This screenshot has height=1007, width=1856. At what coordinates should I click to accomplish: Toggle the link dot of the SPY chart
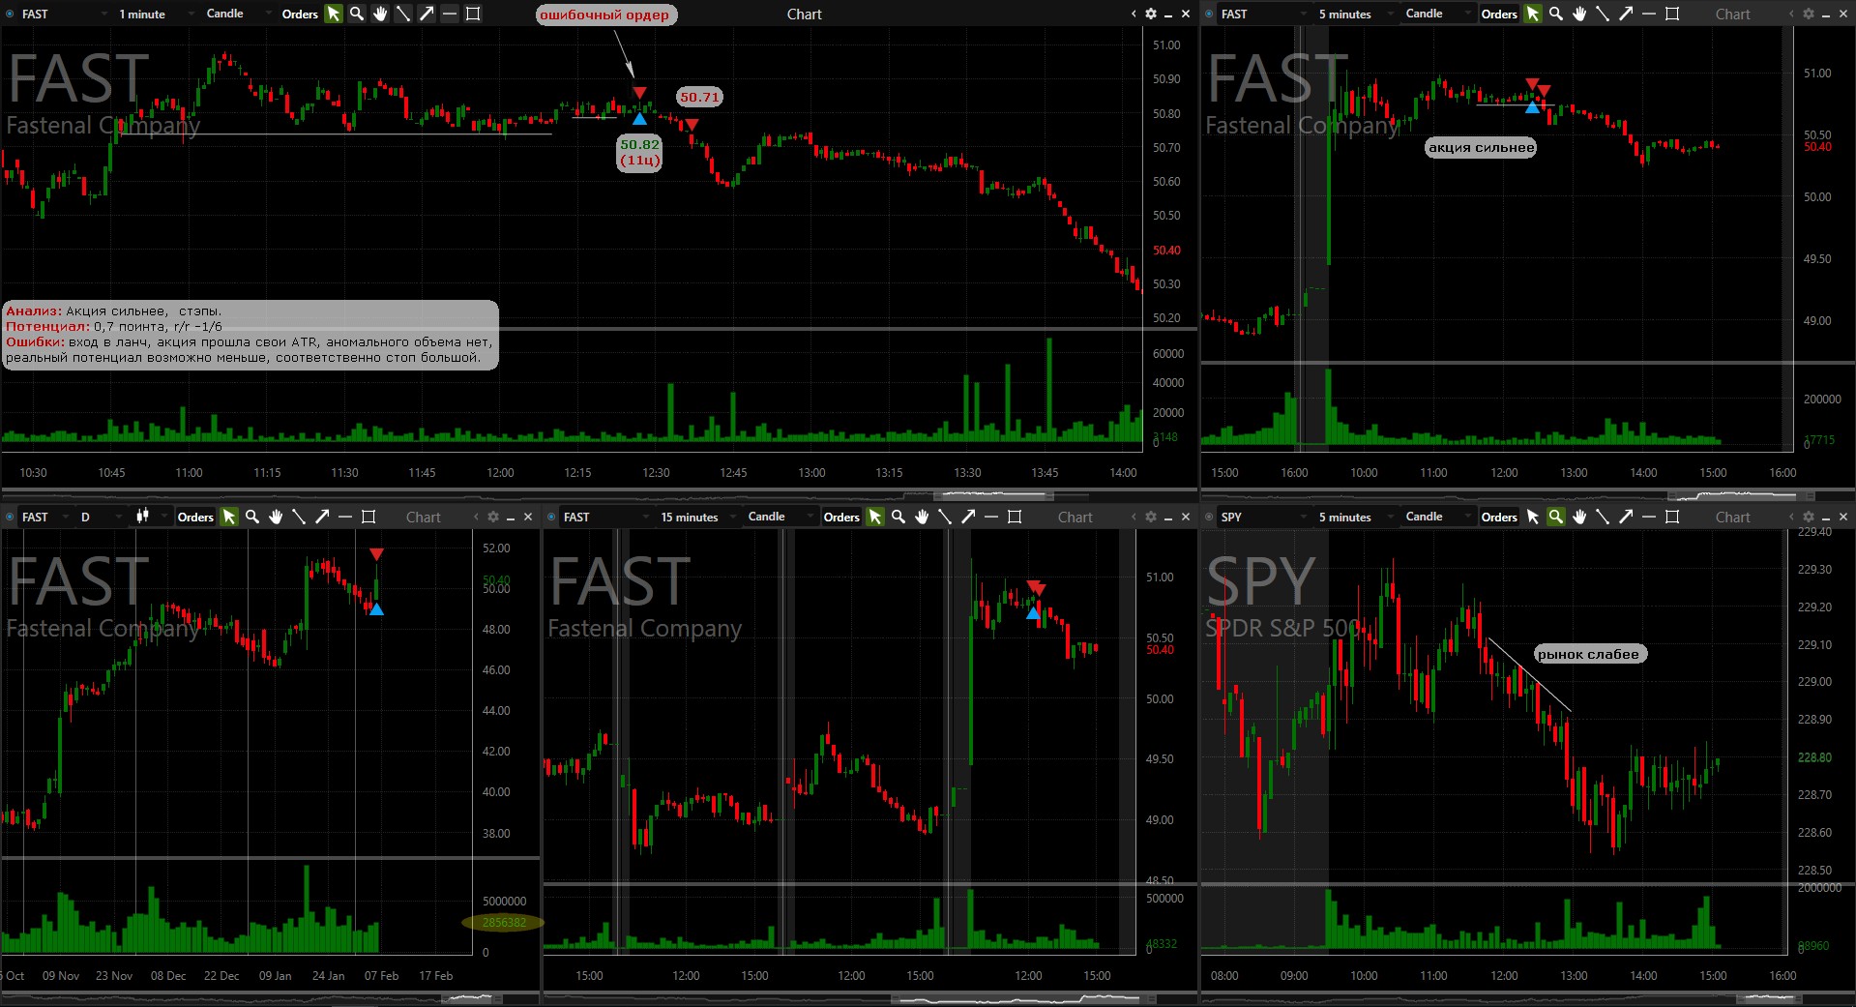tap(1209, 517)
